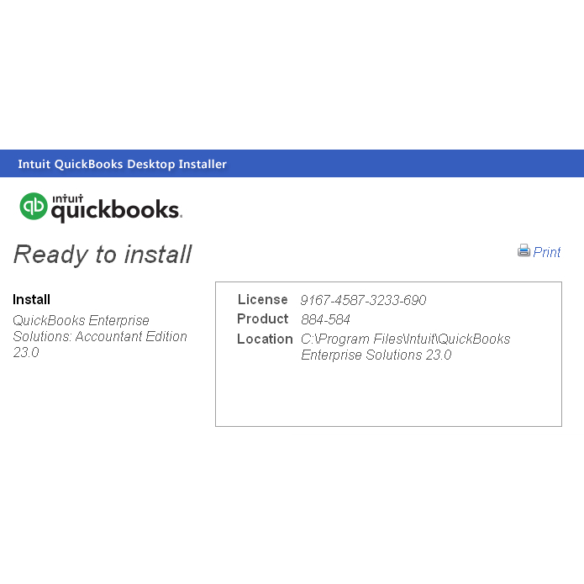Viewport: 584px width, 584px height.
Task: Click the 23.0 version under Install
Action: [26, 352]
